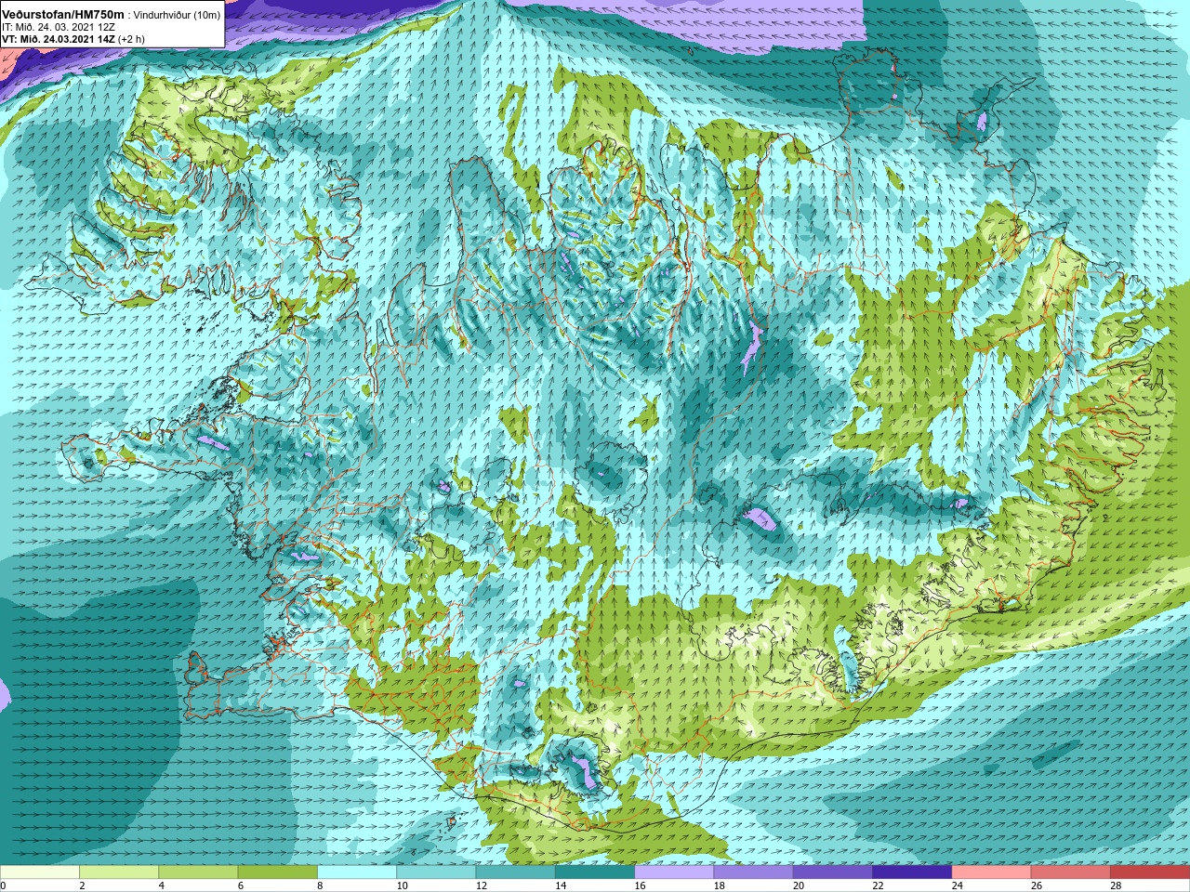Click the '16' legend scale number
Screen dimensions: 1190x892
coord(641,885)
